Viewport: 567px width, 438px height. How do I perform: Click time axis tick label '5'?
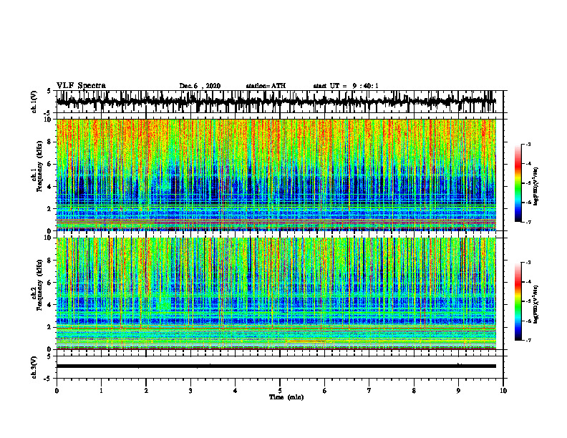click(x=280, y=391)
